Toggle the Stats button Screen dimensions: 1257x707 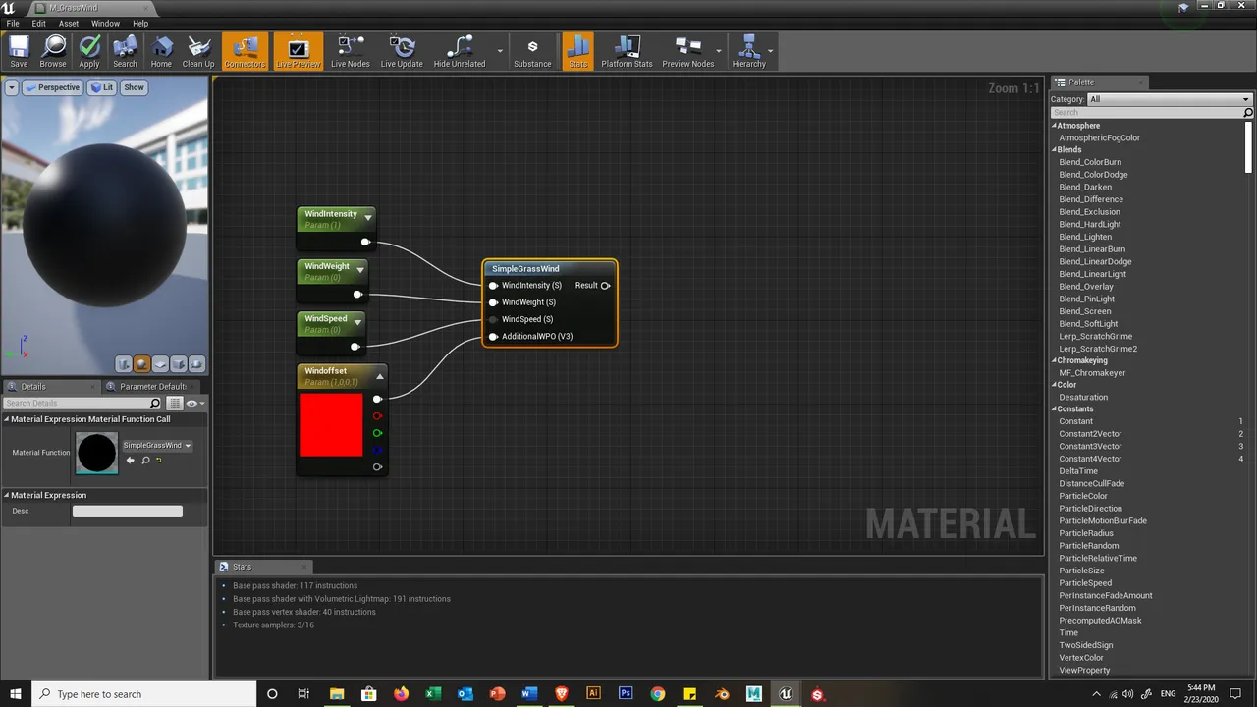tap(577, 52)
